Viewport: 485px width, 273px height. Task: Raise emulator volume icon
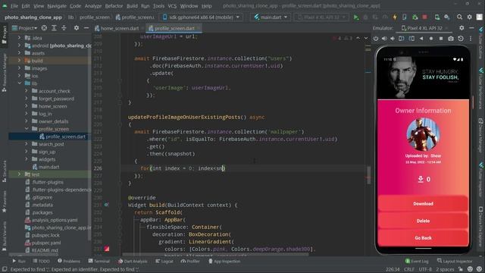click(x=384, y=39)
